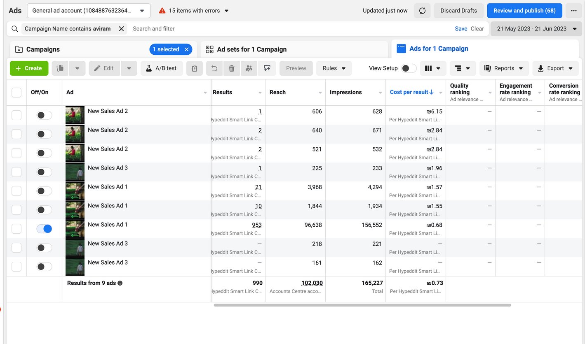Expand the 15 items with errors dropdown

coord(226,11)
